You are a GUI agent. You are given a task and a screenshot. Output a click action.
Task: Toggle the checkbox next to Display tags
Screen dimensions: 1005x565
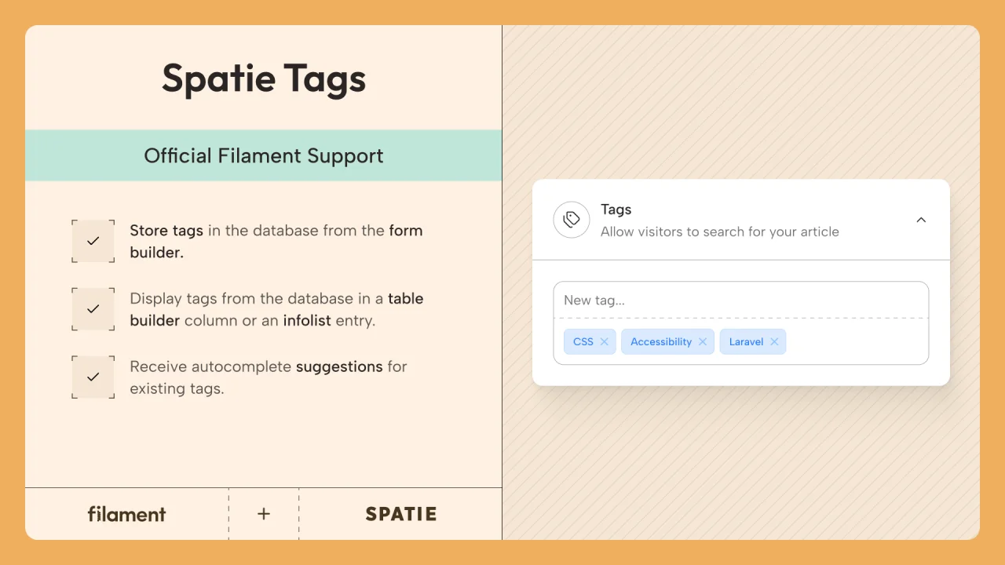point(93,309)
